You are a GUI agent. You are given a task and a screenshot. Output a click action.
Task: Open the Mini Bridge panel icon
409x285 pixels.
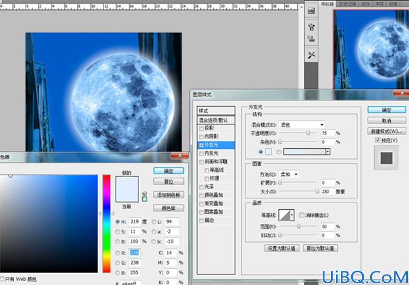click(311, 11)
